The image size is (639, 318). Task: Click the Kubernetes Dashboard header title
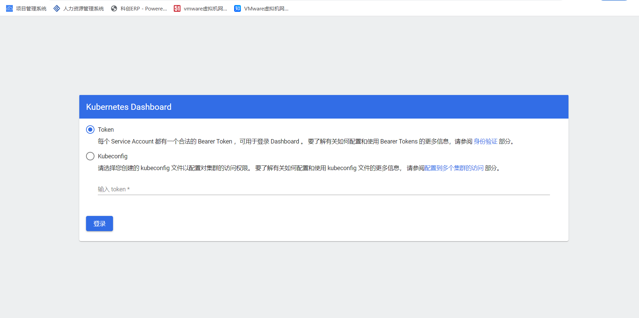[x=129, y=107]
